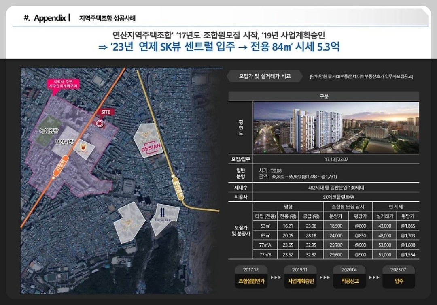Click the pink 시청사 주변 지구단위계획구역 label
This screenshot has height=305, width=437.
[x=63, y=84]
